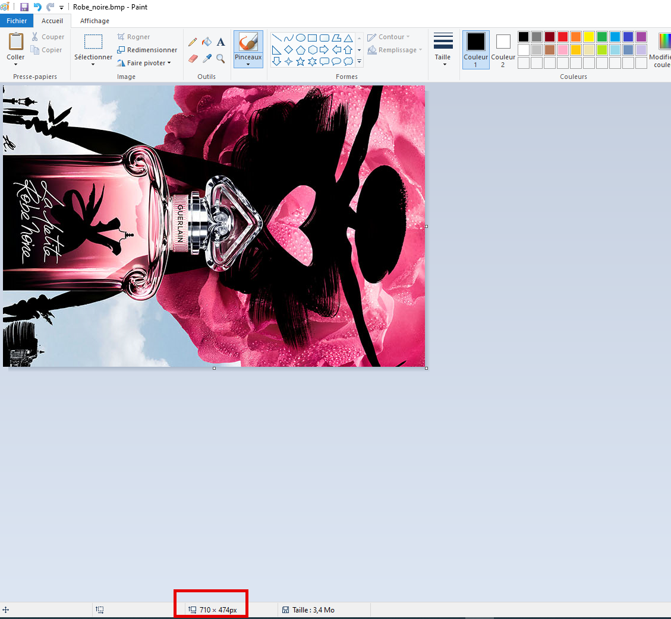Select the Eraser tool
The height and width of the screenshot is (619, 671).
[x=193, y=59]
